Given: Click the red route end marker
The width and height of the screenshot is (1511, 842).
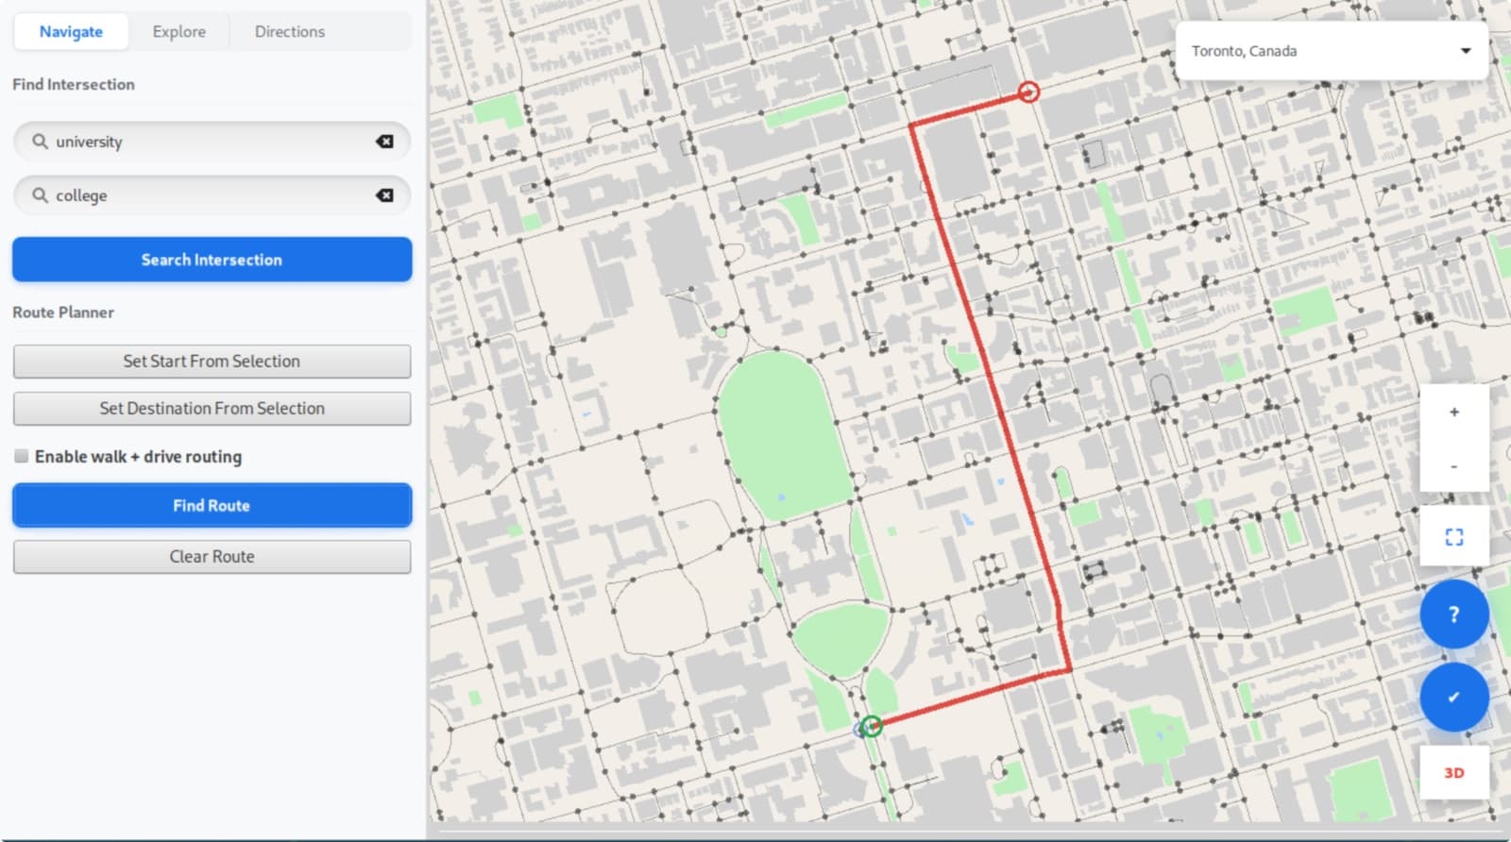Looking at the screenshot, I should (1029, 92).
